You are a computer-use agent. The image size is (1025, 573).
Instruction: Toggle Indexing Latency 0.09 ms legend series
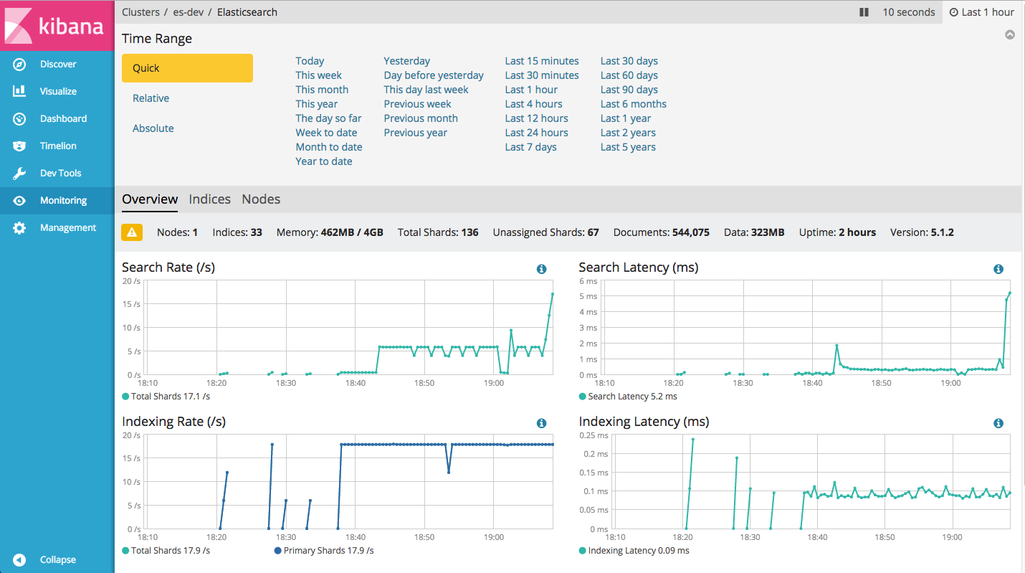(x=634, y=551)
